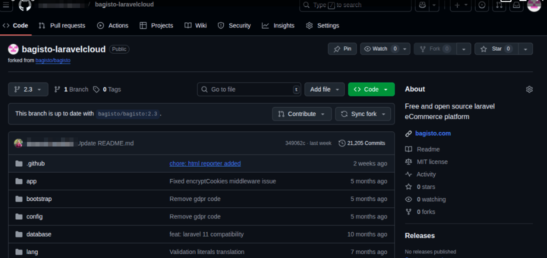The image size is (547, 258).
Task: Open the Star lists dropdown arrow
Action: coord(525,49)
